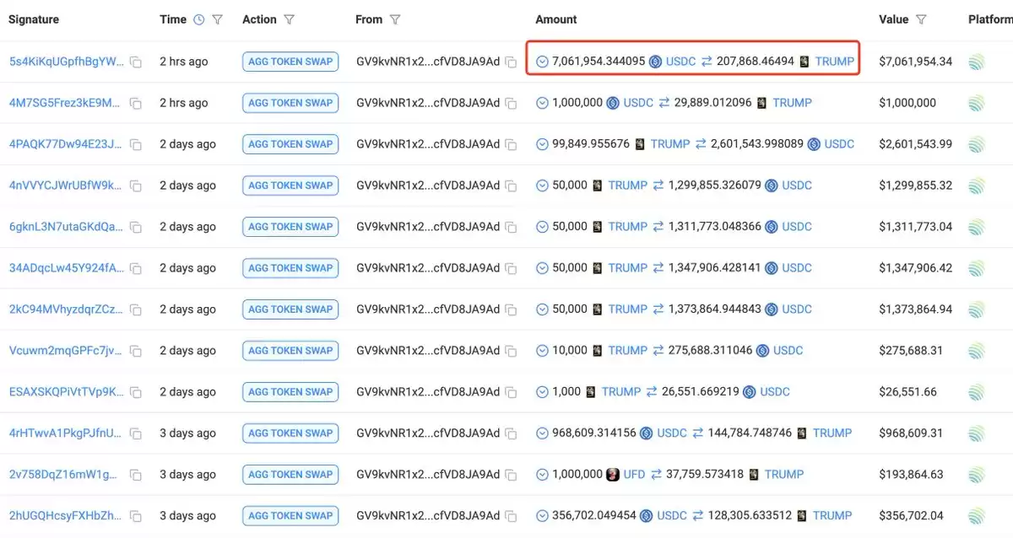1013x538 pixels.
Task: Copy signature 34ADqcLw45Y924fA icon
Action: pos(135,268)
